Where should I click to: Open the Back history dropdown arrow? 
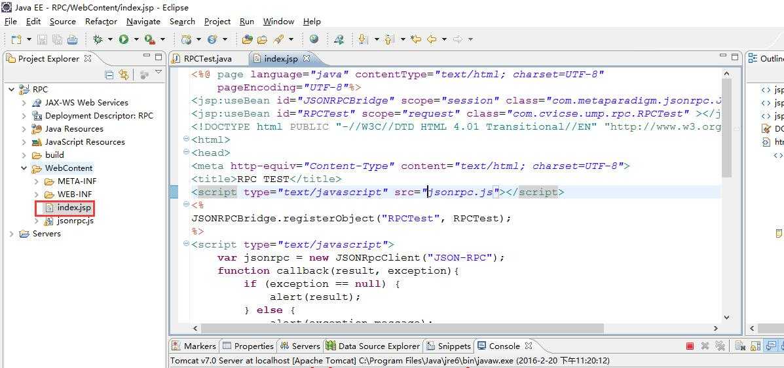pyautogui.click(x=444, y=39)
